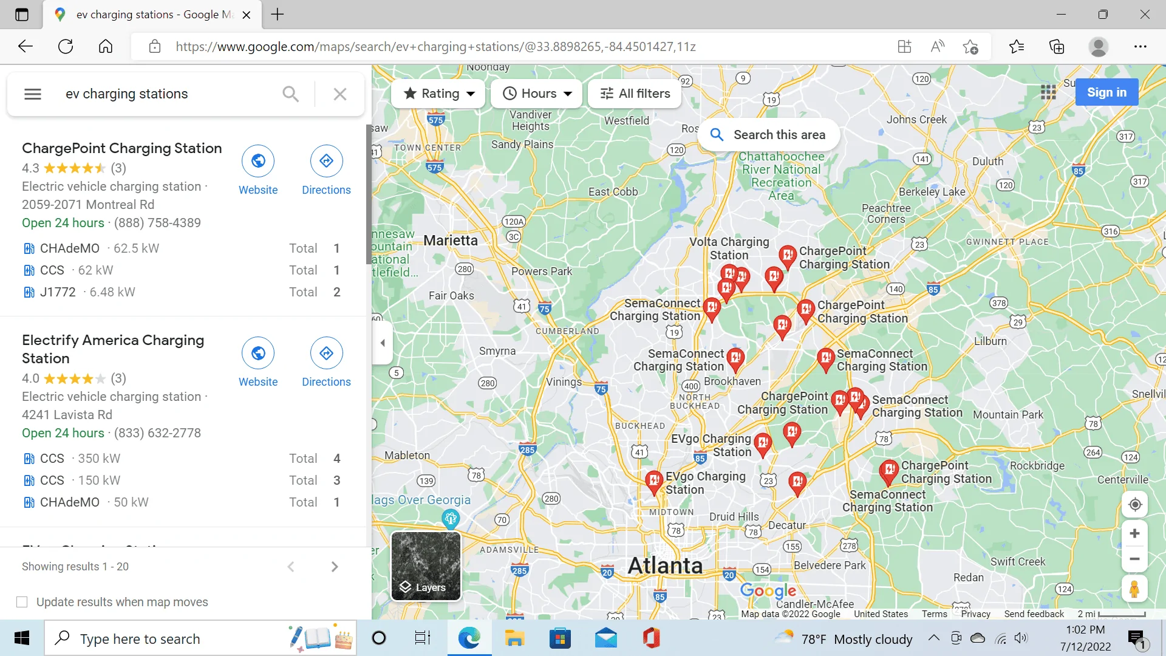Open the map Layers thumbnail
Screen dimensions: 1166x656
426,565
